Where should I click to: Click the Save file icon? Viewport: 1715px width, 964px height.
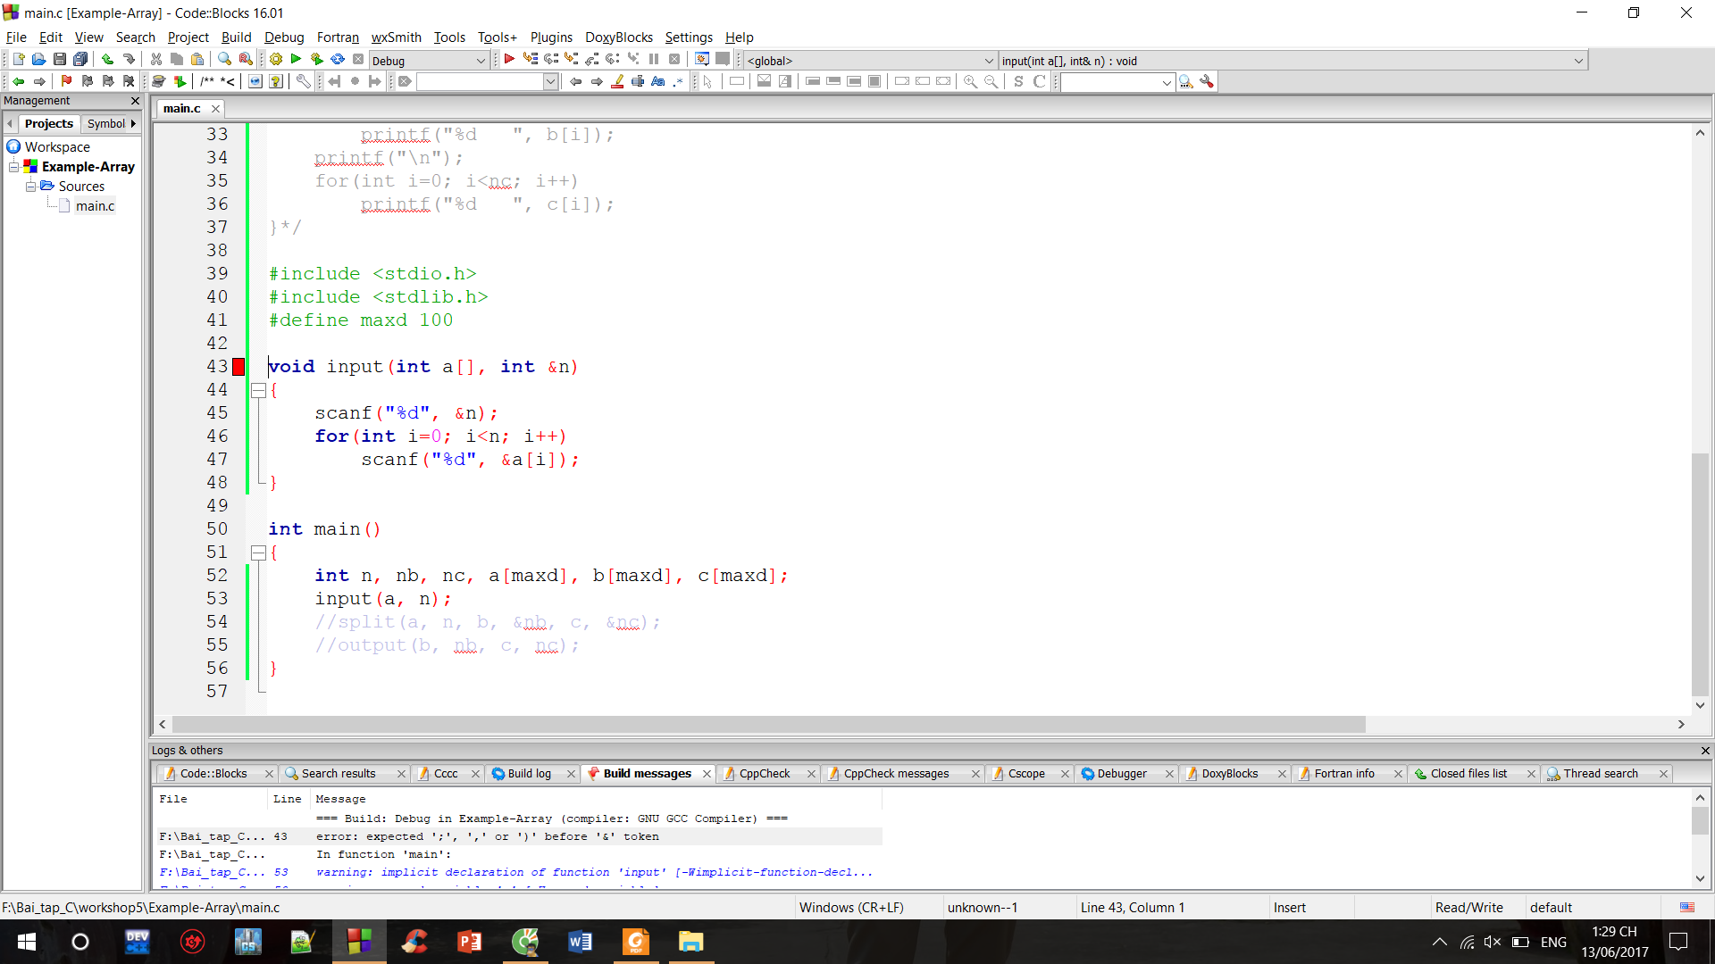[x=60, y=60]
